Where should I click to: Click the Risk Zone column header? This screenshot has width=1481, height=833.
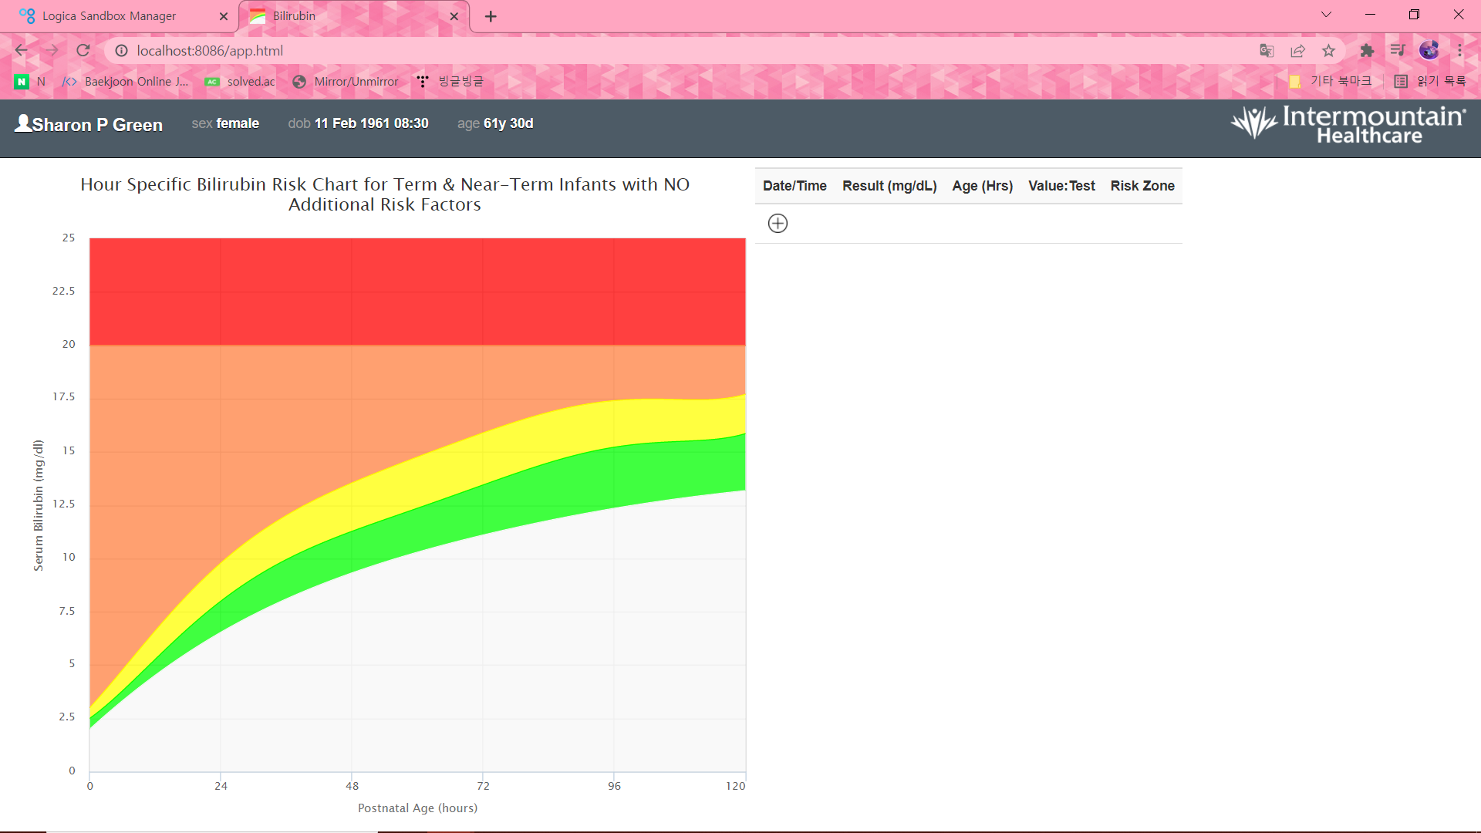point(1142,186)
